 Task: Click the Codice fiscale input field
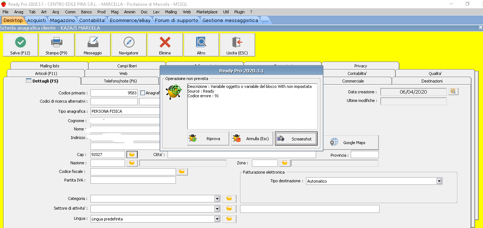tap(133, 172)
